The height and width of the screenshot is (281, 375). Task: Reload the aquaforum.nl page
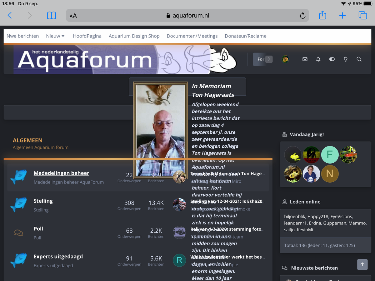tap(302, 16)
